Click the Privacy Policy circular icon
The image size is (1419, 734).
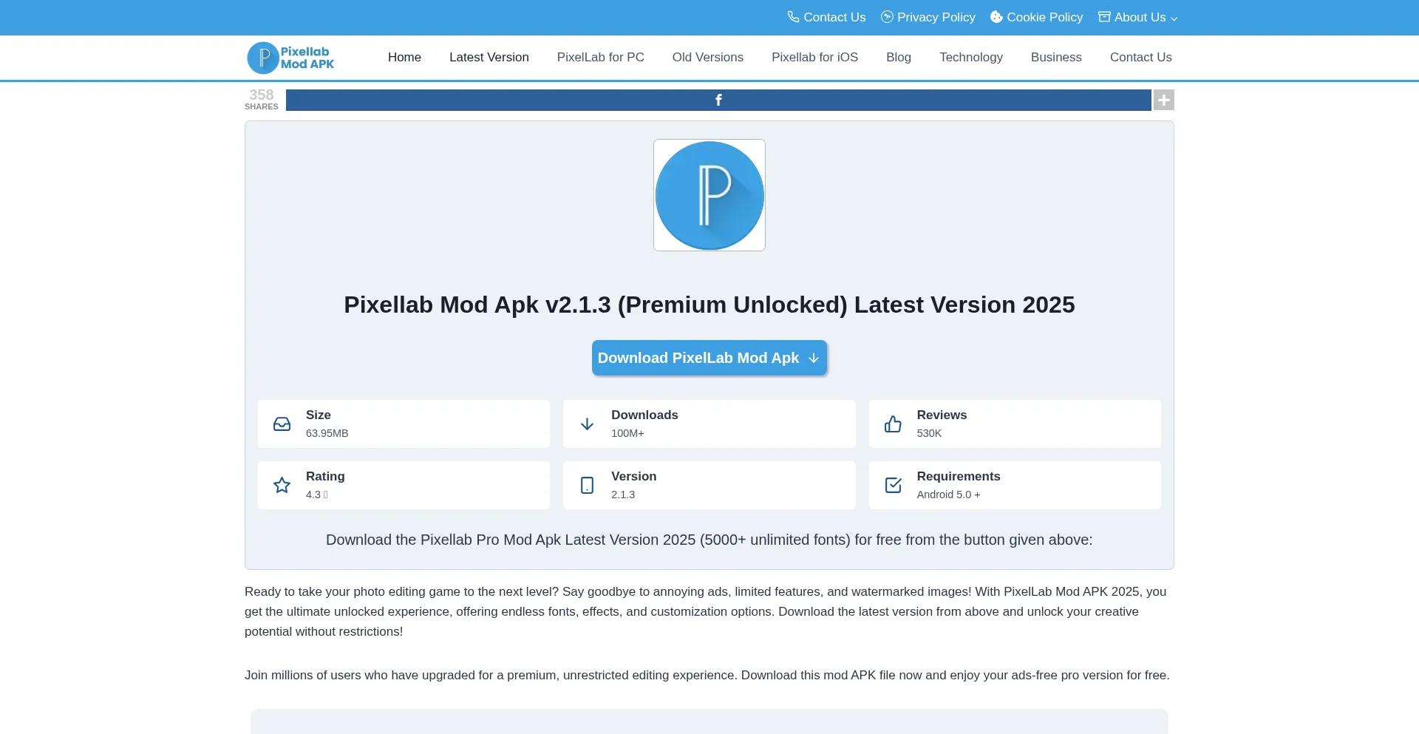click(x=887, y=16)
